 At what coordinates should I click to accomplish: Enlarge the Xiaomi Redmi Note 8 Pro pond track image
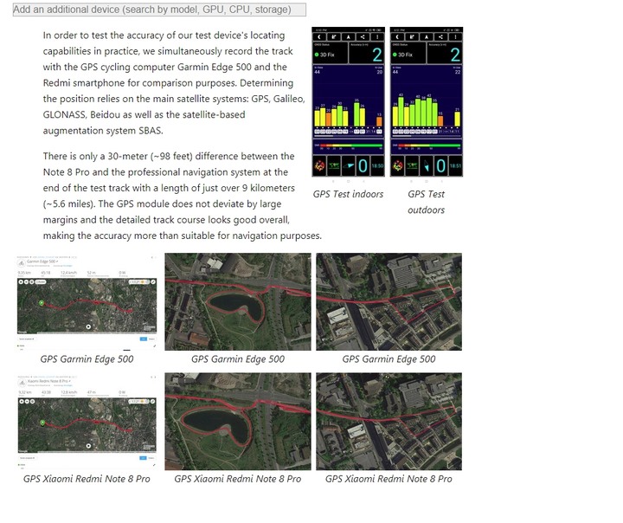[238, 422]
